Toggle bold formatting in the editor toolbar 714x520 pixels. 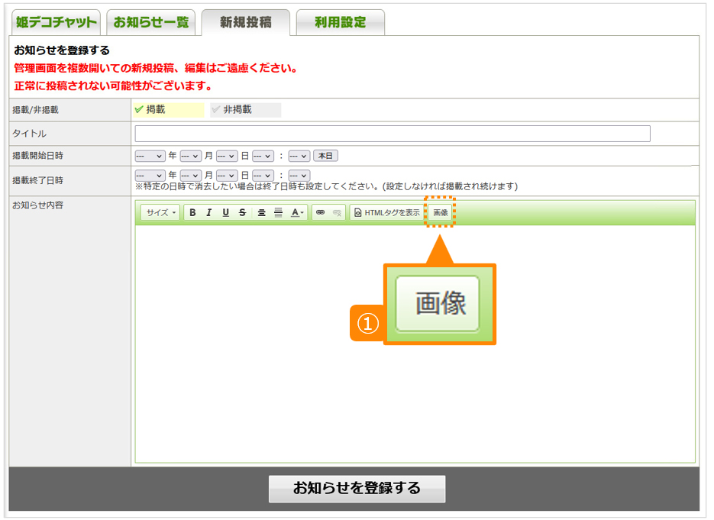(x=192, y=213)
